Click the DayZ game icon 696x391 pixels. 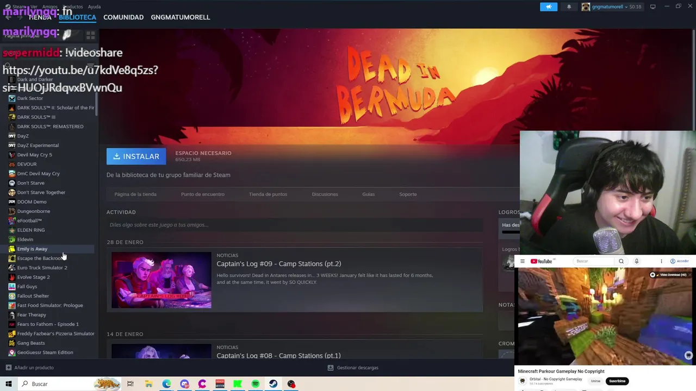coord(12,136)
